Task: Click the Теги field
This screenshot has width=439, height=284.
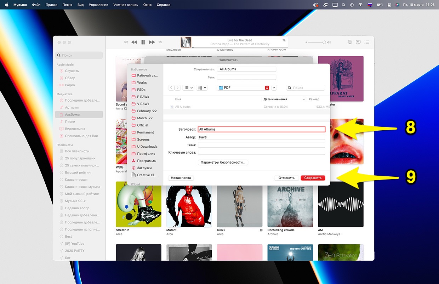Action: (x=247, y=77)
